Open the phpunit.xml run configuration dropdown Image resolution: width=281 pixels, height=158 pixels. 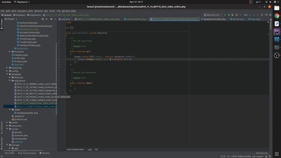(213, 15)
